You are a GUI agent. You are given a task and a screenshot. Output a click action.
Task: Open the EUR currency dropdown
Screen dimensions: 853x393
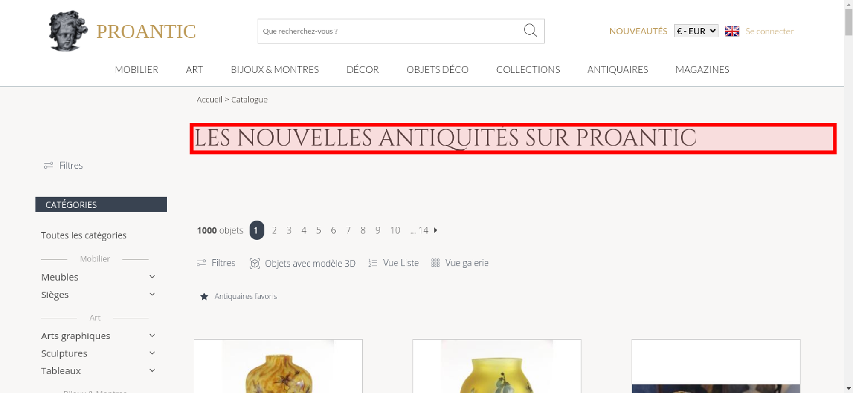click(x=696, y=31)
